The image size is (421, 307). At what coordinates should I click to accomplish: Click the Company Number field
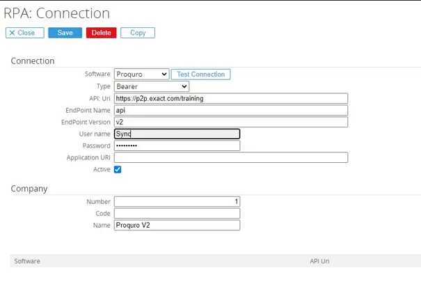(x=177, y=201)
